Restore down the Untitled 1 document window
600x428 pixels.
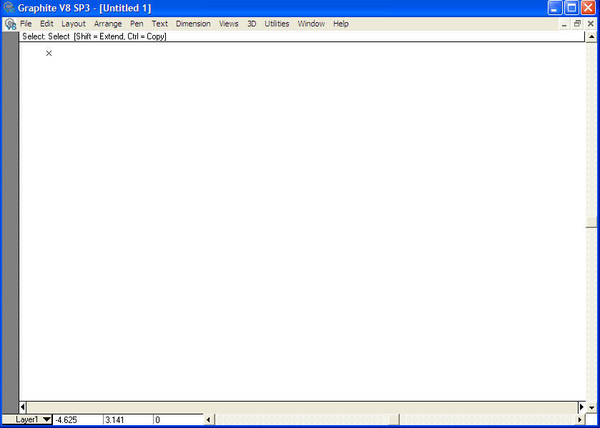[x=577, y=24]
